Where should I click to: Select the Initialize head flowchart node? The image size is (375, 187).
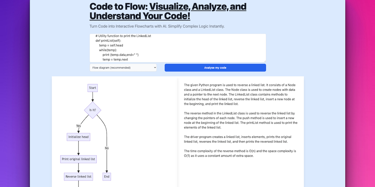(78, 137)
